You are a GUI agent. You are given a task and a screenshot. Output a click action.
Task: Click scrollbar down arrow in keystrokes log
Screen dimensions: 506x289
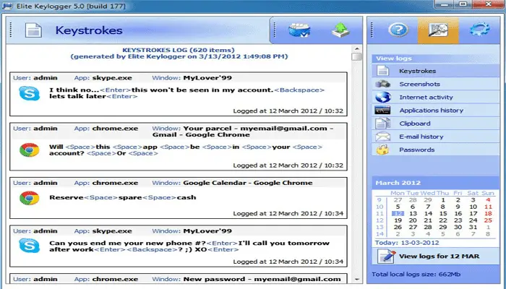[x=356, y=280]
